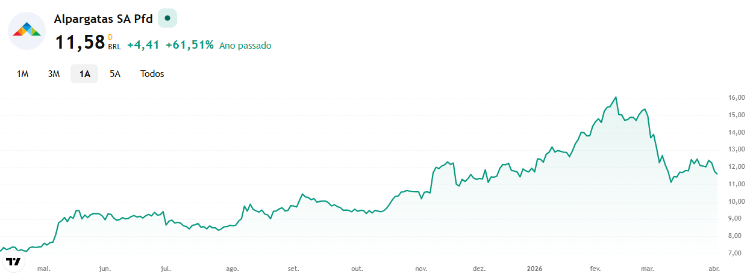The height and width of the screenshot is (277, 750).
Task: Open the Alpargatas SA Pfd title link
Action: 103,19
